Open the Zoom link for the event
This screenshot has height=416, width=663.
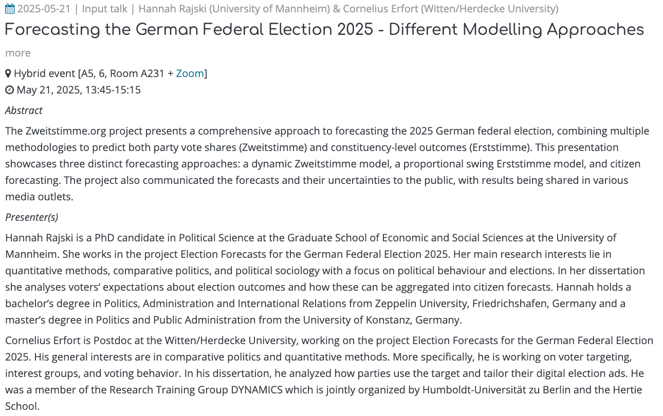tap(190, 73)
